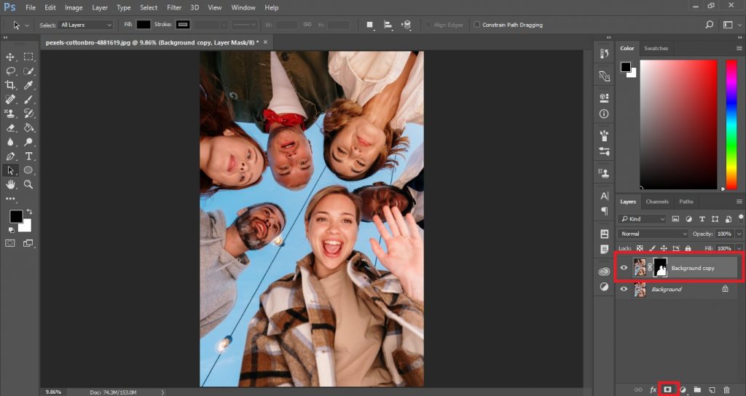The image size is (746, 396).
Task: Select the Spot Healing Brush tool
Action: pyautogui.click(x=10, y=99)
